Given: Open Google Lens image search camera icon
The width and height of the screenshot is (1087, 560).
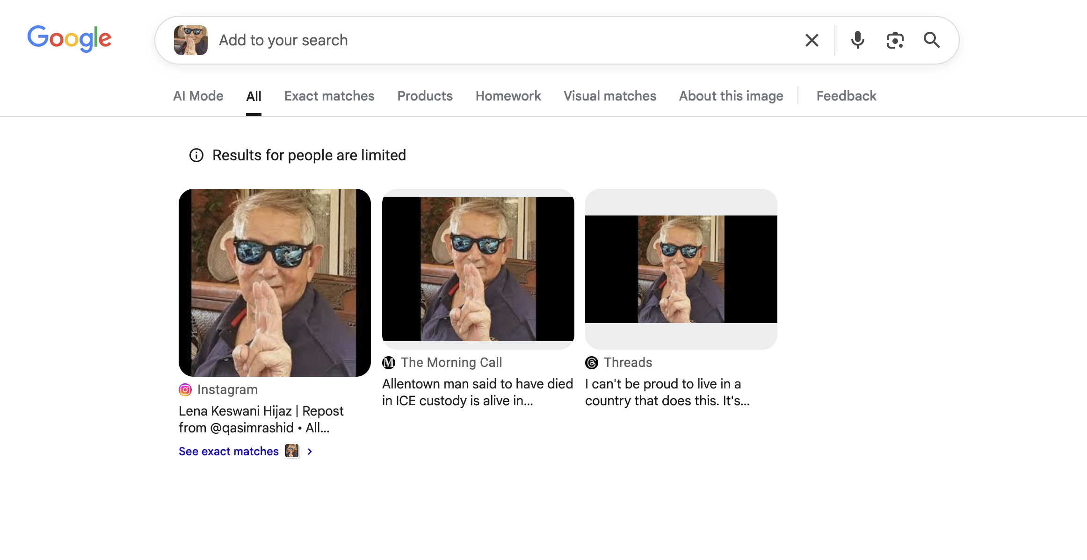Looking at the screenshot, I should point(895,40).
